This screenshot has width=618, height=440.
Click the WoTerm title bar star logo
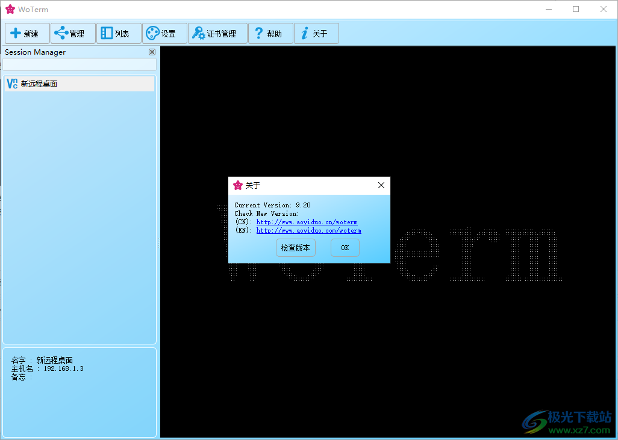[10, 9]
